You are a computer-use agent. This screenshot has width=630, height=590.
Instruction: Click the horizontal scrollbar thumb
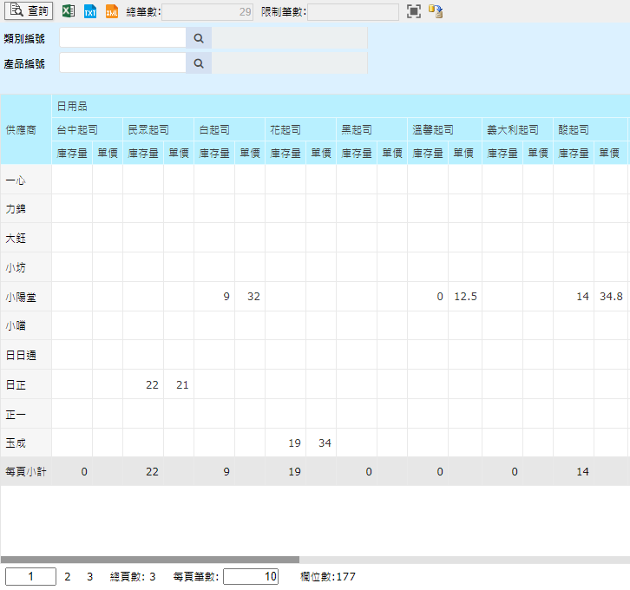[x=150, y=560]
